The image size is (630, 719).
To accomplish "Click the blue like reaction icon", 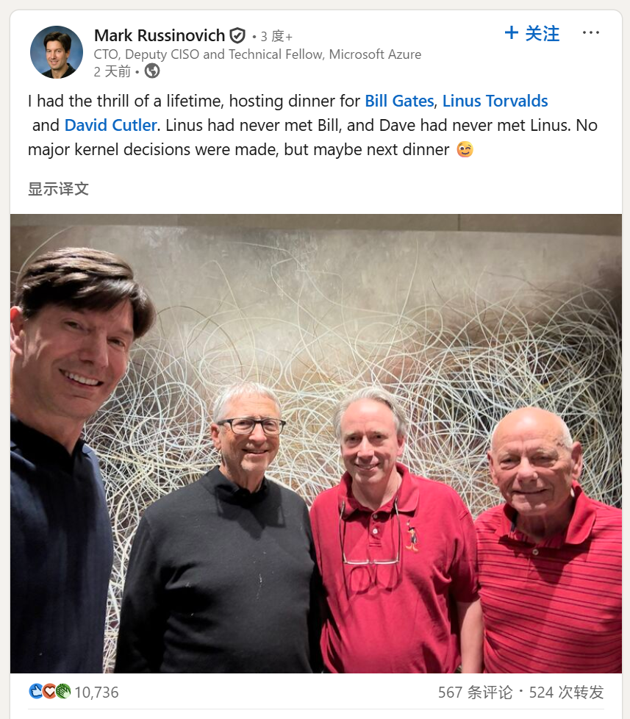I will pyautogui.click(x=36, y=691).
